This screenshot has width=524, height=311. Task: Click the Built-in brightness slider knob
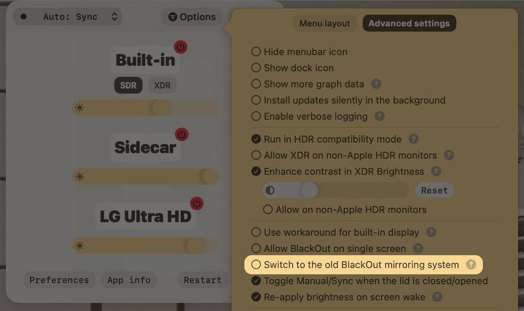point(161,108)
